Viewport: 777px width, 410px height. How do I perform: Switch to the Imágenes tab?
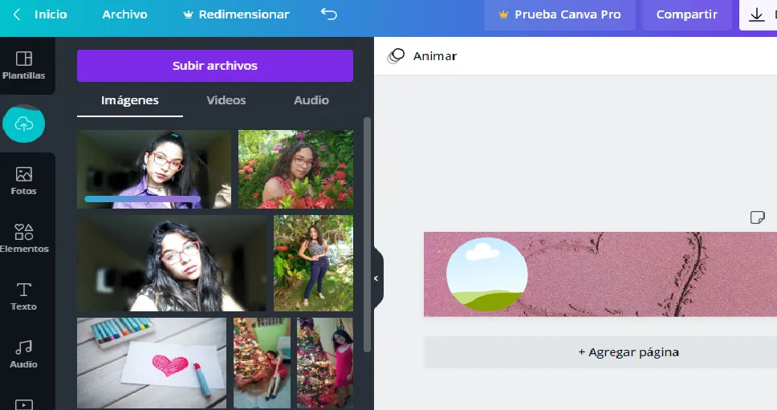pyautogui.click(x=130, y=100)
